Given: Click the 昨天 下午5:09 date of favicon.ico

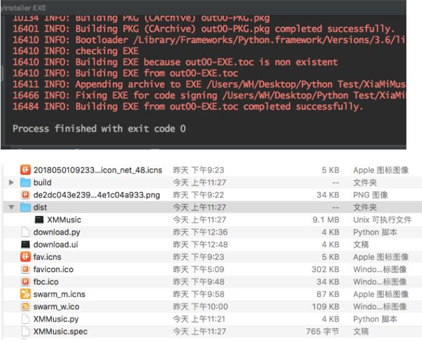Looking at the screenshot, I should pos(199,269).
